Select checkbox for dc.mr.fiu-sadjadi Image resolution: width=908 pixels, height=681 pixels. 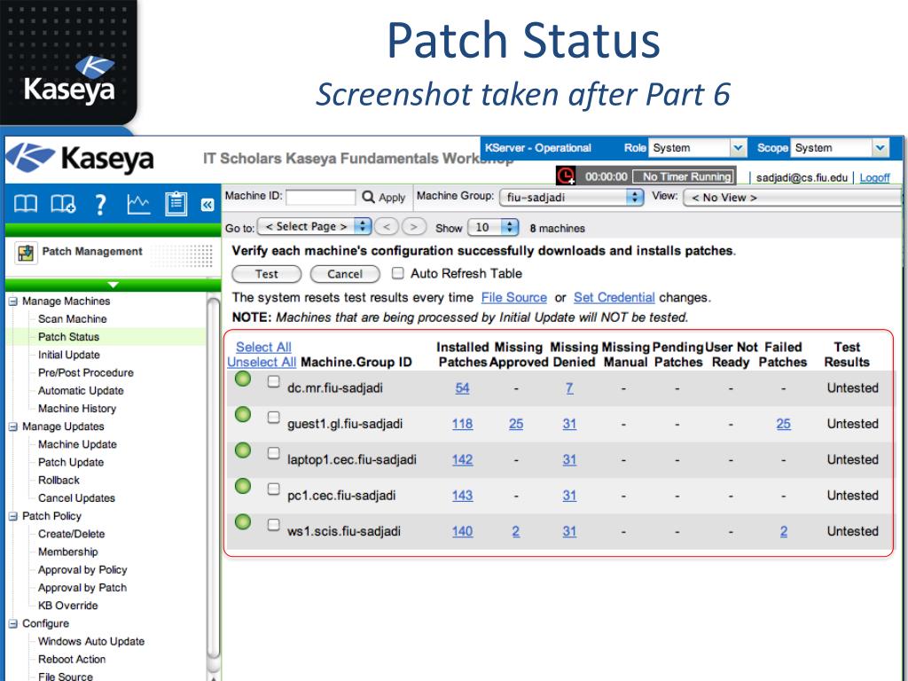click(273, 381)
